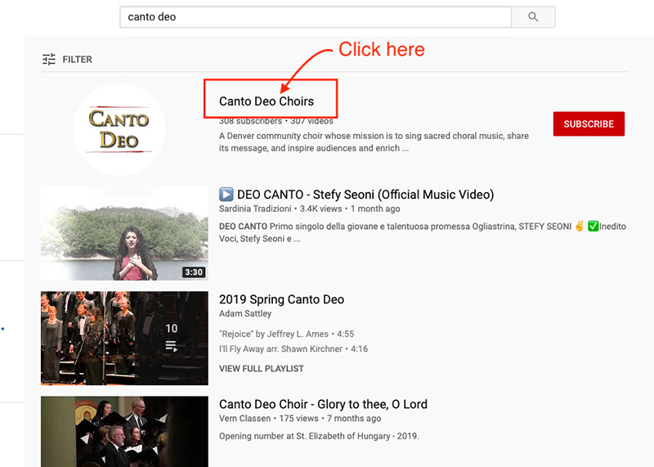Viewport: 654px width, 467px height.
Task: Click the 3:30 duration badge on thumbnail
Action: [192, 272]
